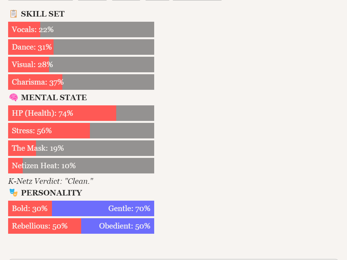Click the PERSONALITY heading text
Screen dimensions: 347x260
click(x=51, y=193)
